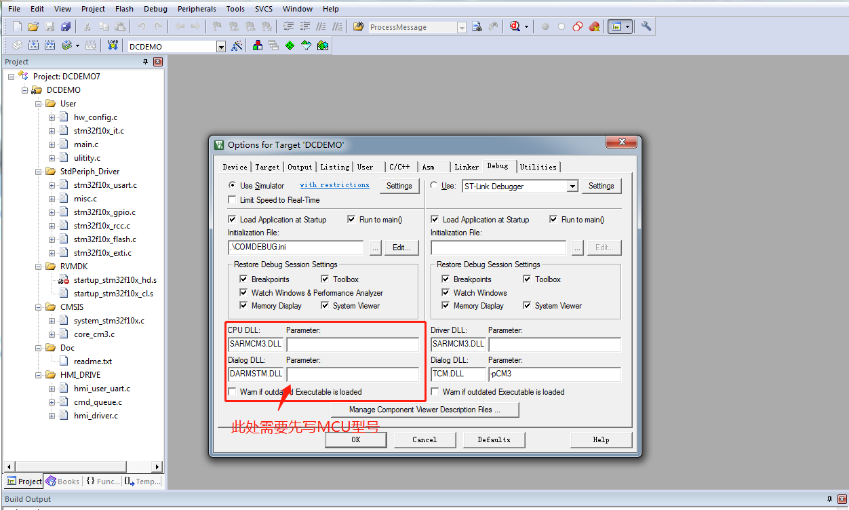
Task: Open the ST-Link Debugger dropdown
Action: [x=572, y=187]
